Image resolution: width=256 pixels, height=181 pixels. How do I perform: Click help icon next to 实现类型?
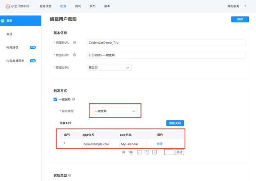point(70,175)
